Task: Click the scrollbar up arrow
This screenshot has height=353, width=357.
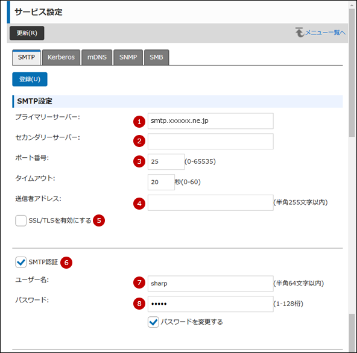Action: pos(352,5)
